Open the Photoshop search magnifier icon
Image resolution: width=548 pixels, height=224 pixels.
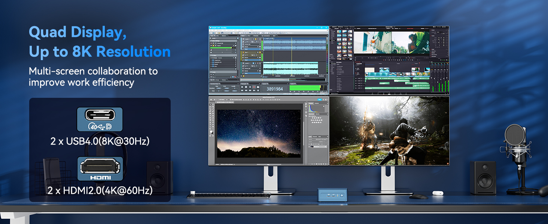click(x=323, y=100)
